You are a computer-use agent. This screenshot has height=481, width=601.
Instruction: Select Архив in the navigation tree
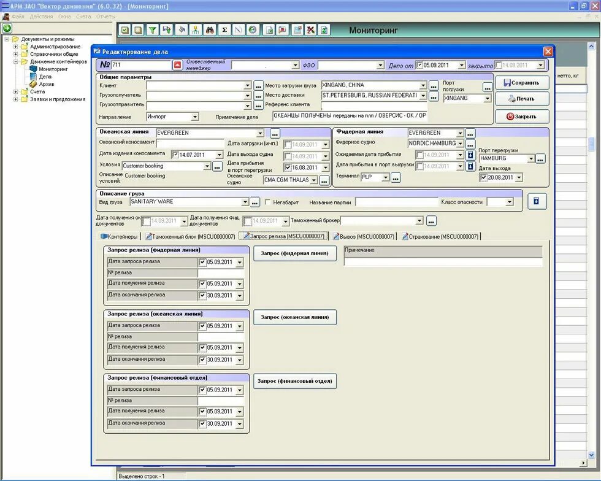[47, 84]
